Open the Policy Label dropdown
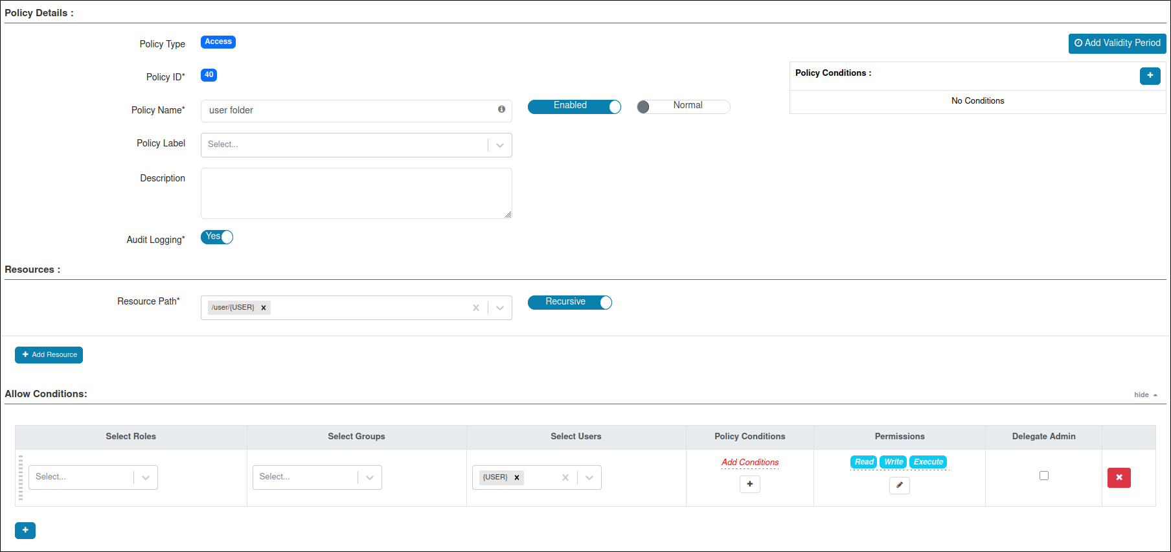This screenshot has height=552, width=1171. [x=499, y=145]
